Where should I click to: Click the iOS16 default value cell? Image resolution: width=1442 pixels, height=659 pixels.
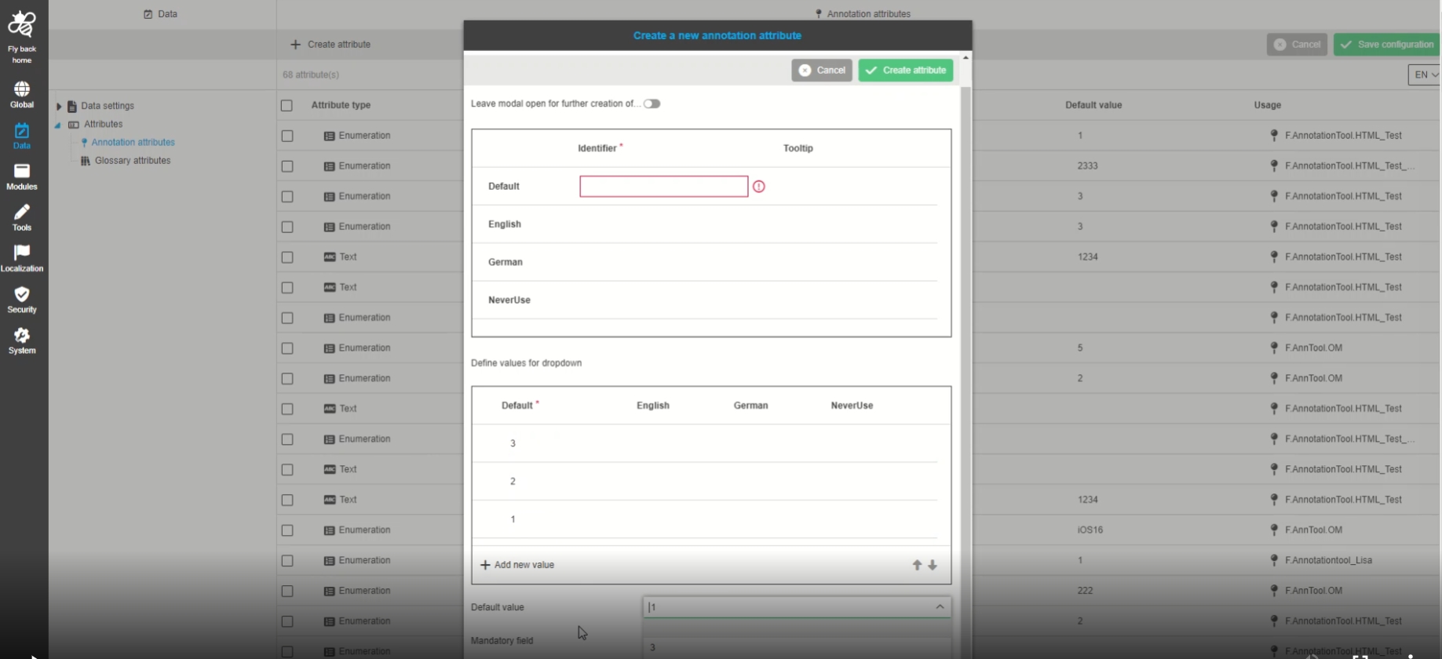1090,530
